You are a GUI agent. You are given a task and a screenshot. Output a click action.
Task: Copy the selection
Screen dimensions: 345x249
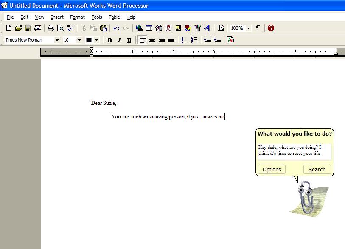tap(93, 28)
